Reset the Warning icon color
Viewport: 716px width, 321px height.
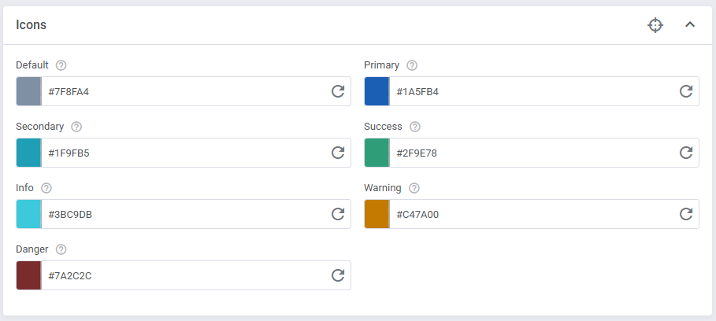[x=686, y=214]
